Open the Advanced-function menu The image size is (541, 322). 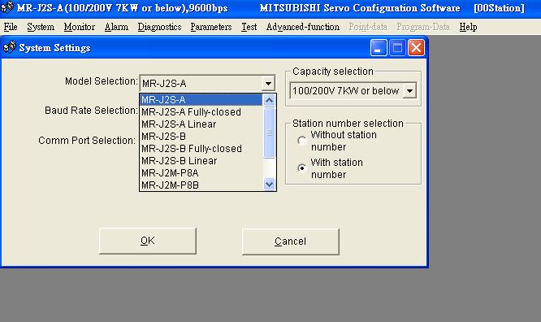click(303, 27)
